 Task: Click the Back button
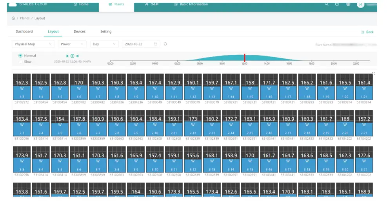click(x=367, y=32)
